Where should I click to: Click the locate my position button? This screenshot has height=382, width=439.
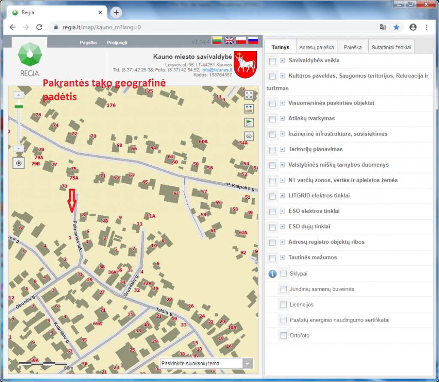[x=18, y=163]
